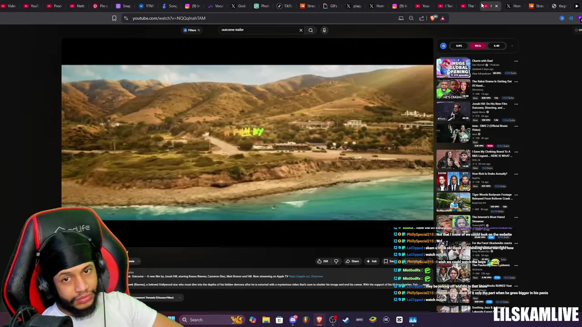582x327 pixels.
Task: Open OBS Studio taskbar icon
Action: [x=333, y=320]
